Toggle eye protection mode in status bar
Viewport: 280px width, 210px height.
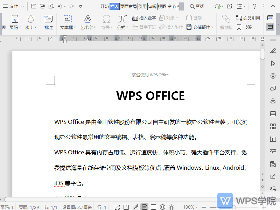coord(171,207)
